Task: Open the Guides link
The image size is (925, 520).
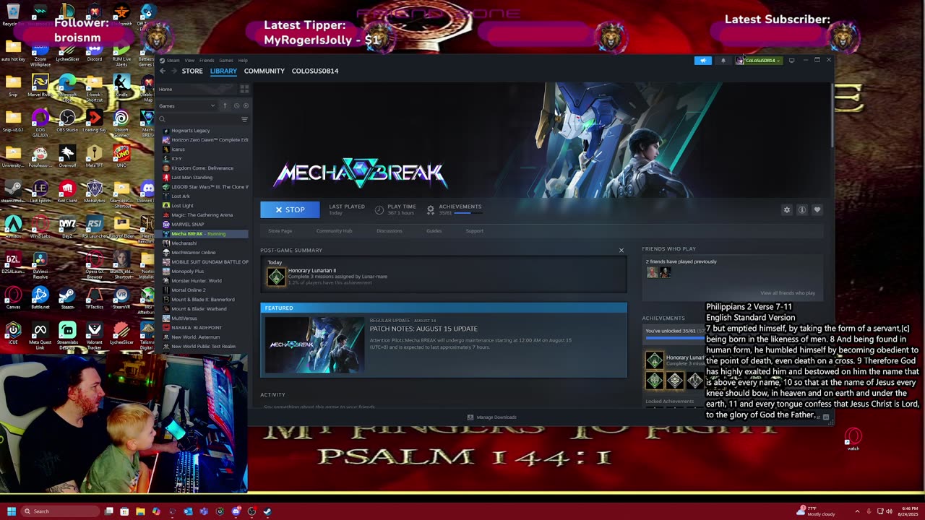Action: click(434, 231)
